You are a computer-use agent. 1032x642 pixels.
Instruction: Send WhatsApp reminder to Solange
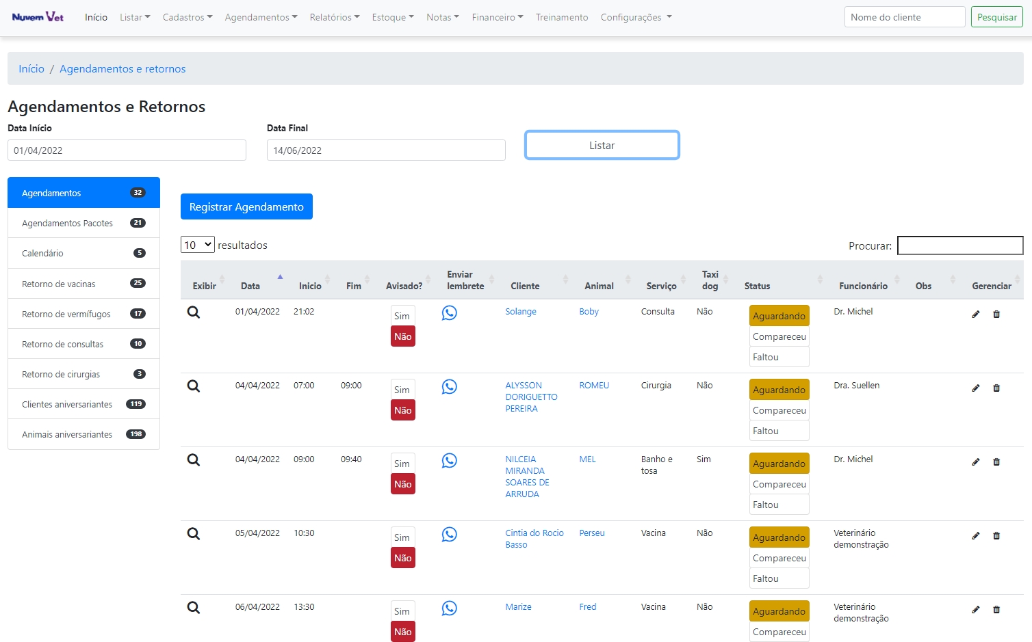tap(449, 313)
